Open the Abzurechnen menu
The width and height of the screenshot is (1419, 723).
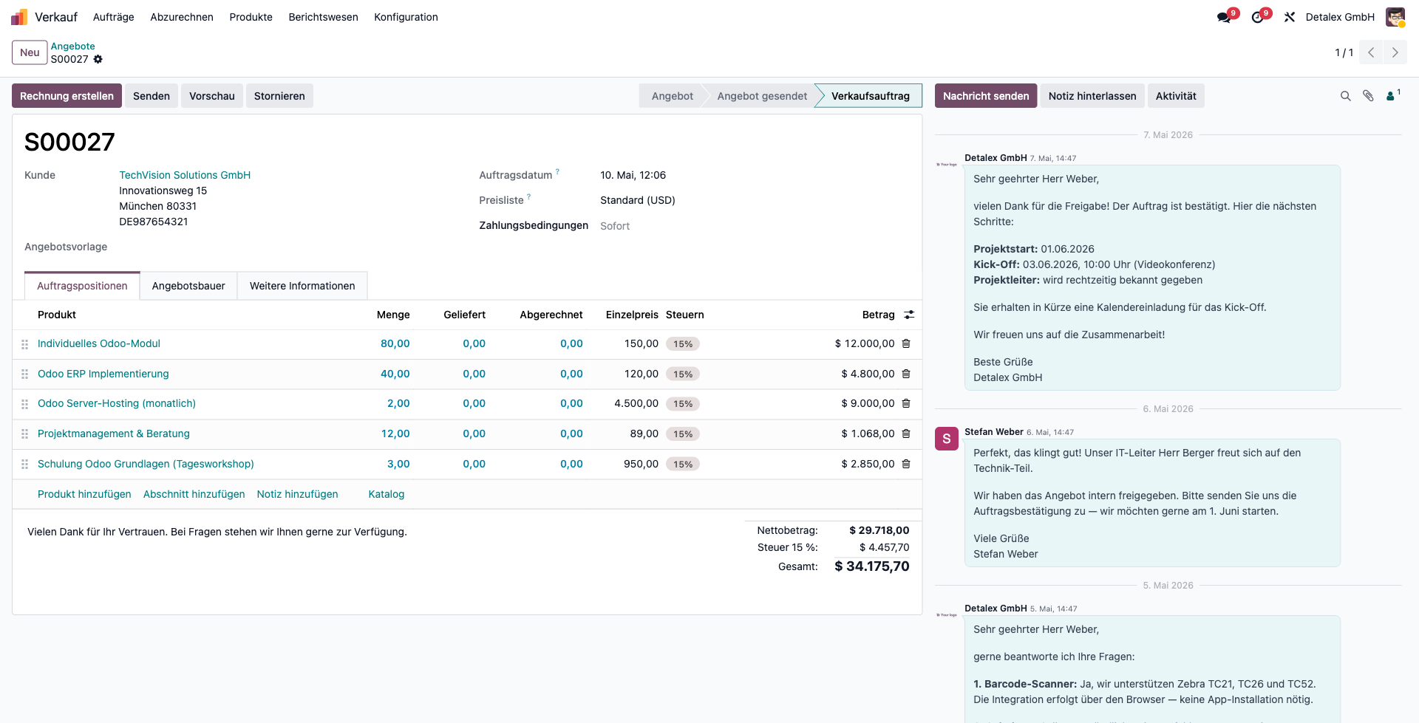click(x=182, y=17)
